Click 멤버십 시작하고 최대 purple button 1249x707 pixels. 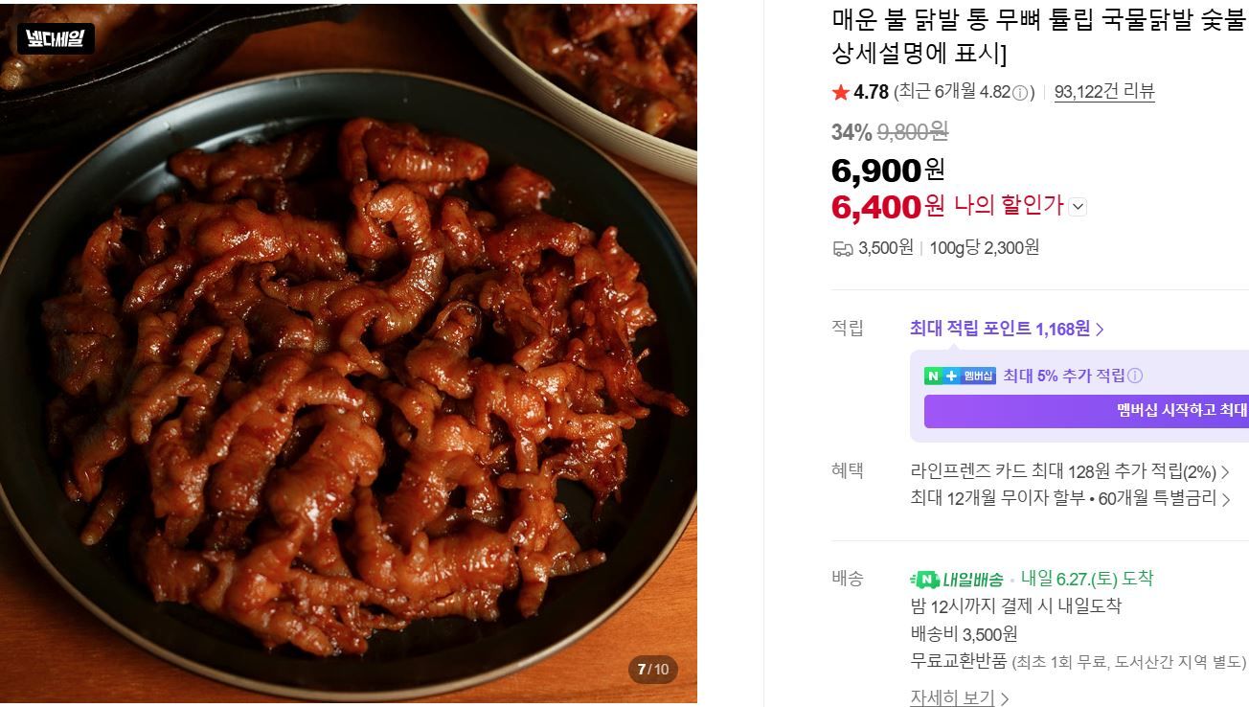1086,410
